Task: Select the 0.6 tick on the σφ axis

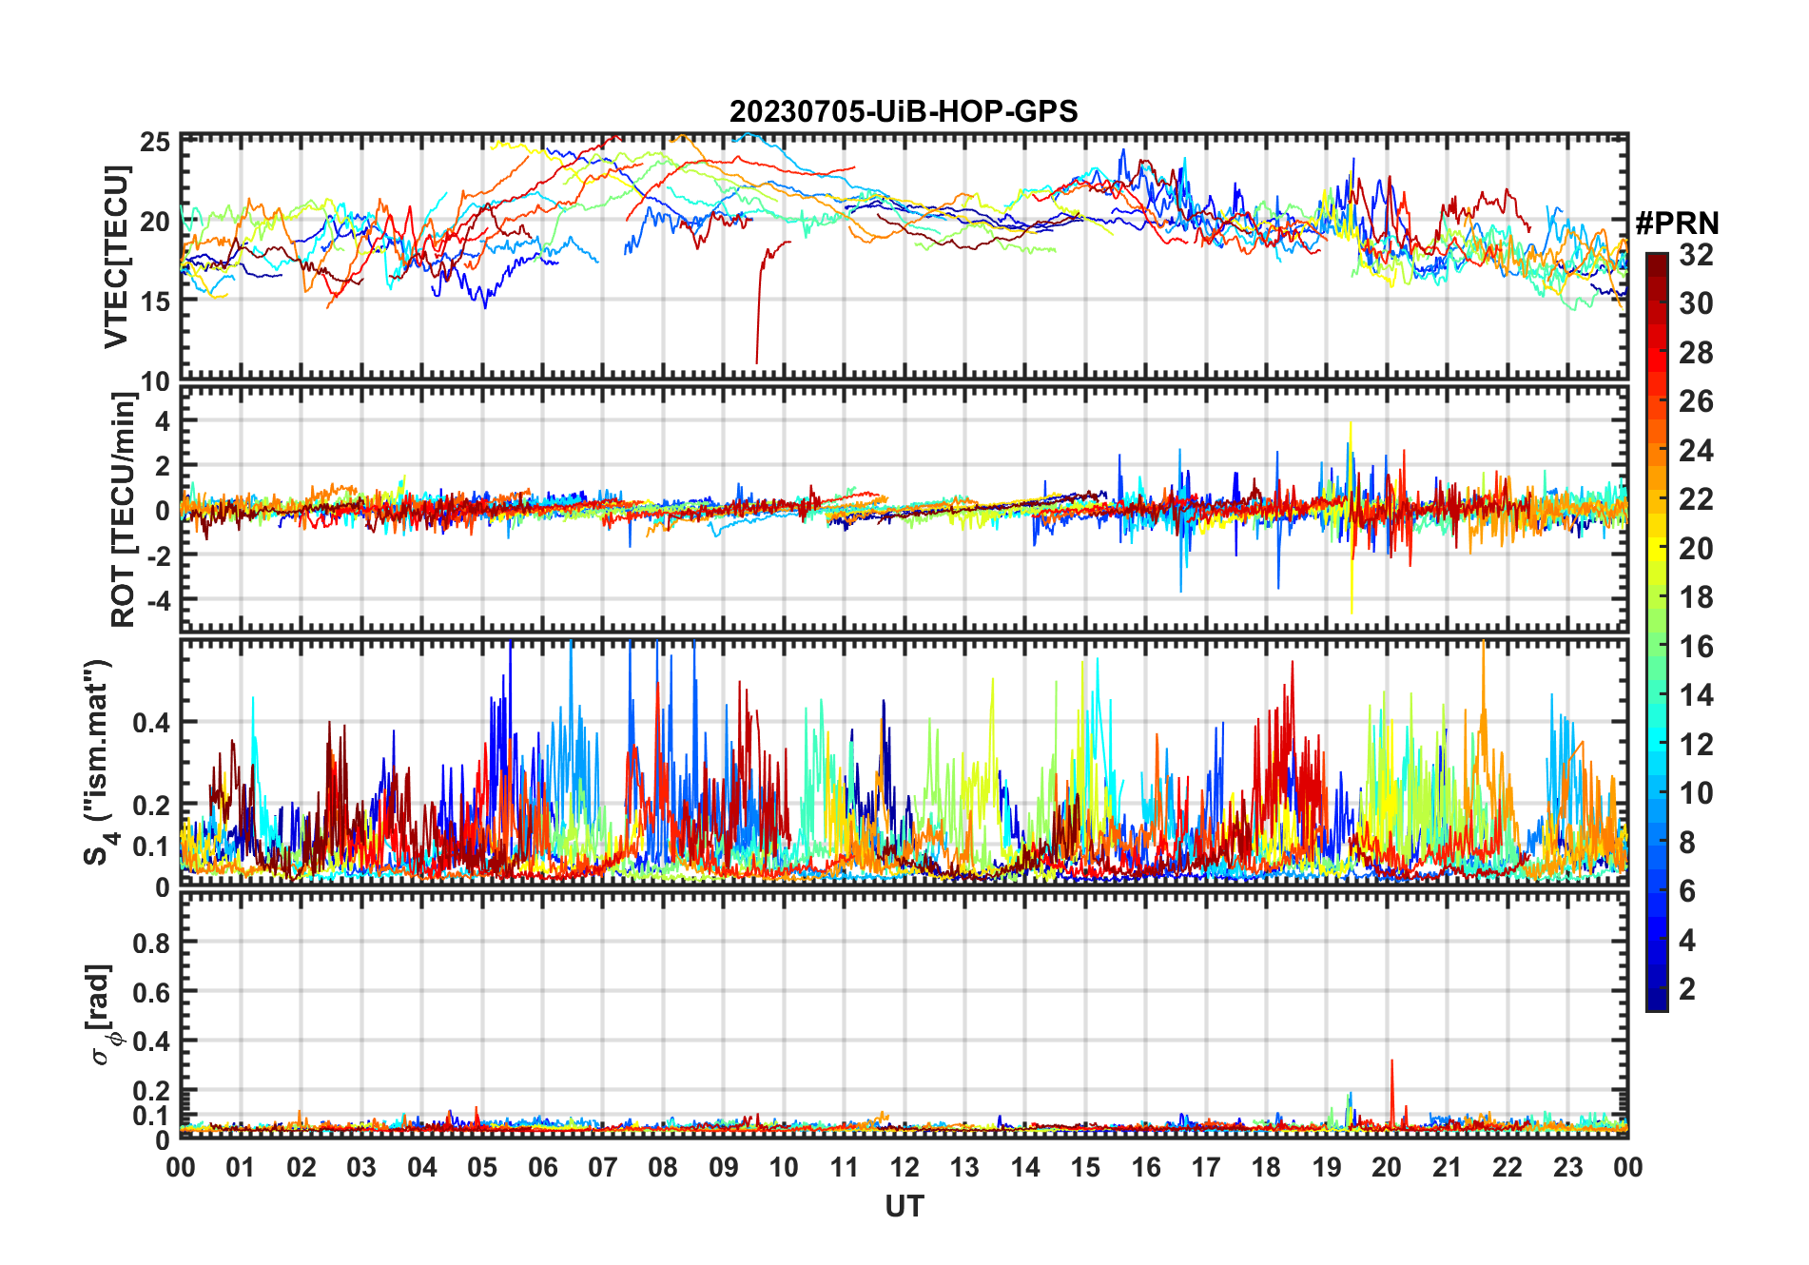Action: [x=151, y=993]
